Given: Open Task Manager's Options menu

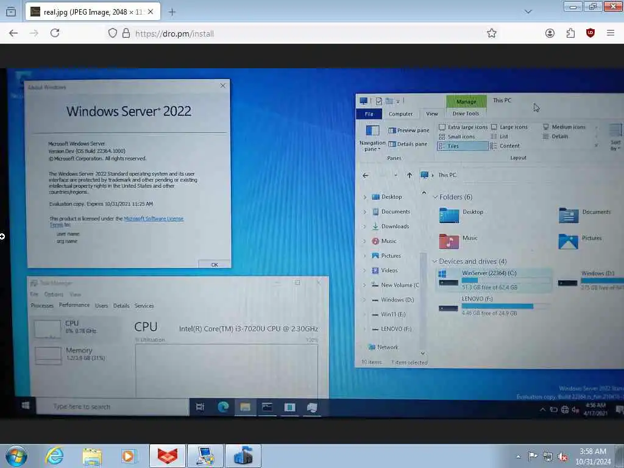Looking at the screenshot, I should tap(54, 294).
